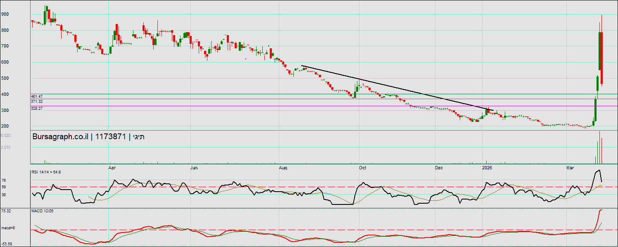Click the 700 price axis label

click(5, 46)
